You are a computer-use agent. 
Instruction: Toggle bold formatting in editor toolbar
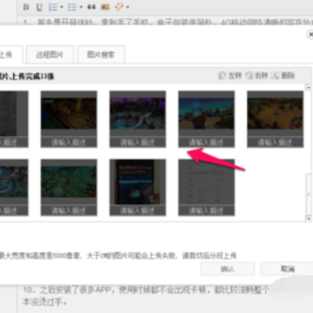[x=26, y=7]
